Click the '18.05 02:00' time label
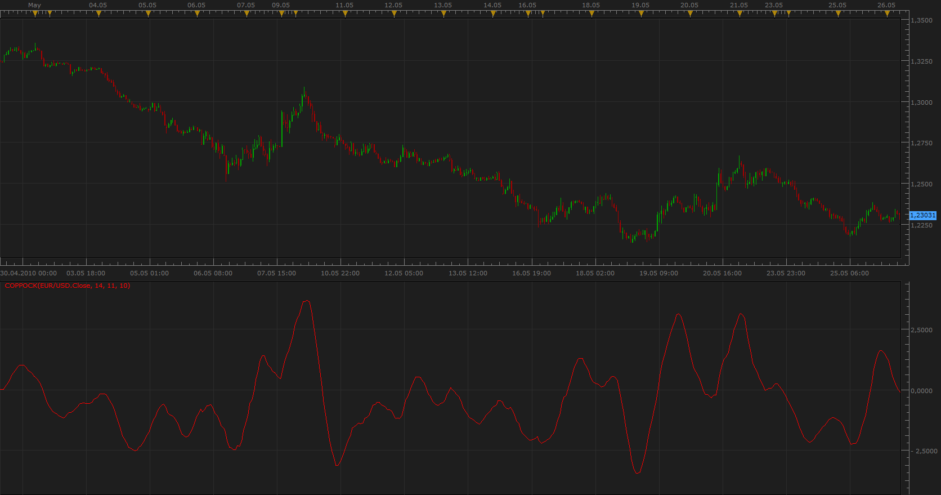 click(595, 273)
